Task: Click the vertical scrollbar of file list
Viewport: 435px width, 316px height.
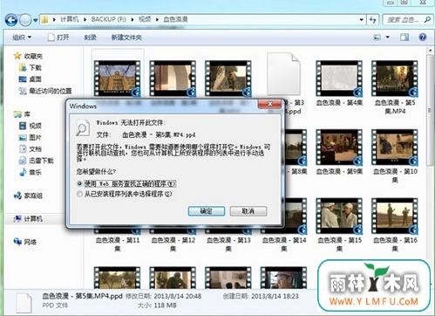Action: tap(430, 111)
